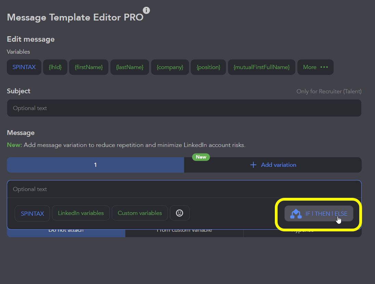This screenshot has height=284, width=375.
Task: Insert the {position} variable chip
Action: [x=208, y=67]
